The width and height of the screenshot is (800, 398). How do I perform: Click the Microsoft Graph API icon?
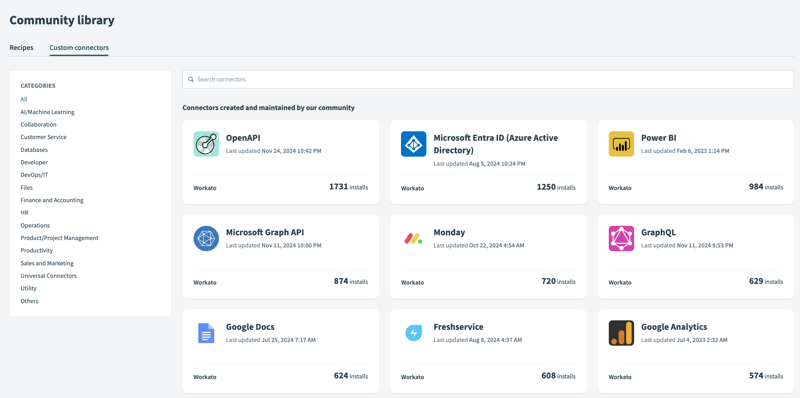(206, 238)
